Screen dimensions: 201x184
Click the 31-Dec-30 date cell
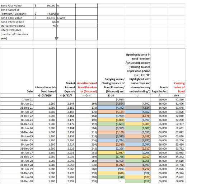coord(17,181)
